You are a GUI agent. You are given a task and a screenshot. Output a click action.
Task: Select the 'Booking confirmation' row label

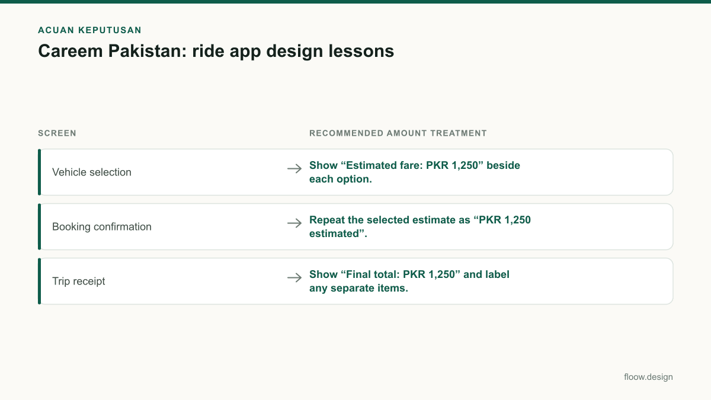coord(102,227)
